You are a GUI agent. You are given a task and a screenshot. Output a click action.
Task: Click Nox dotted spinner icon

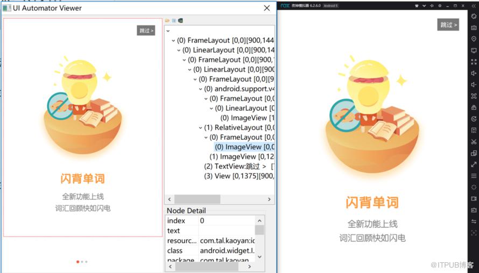[x=474, y=188]
